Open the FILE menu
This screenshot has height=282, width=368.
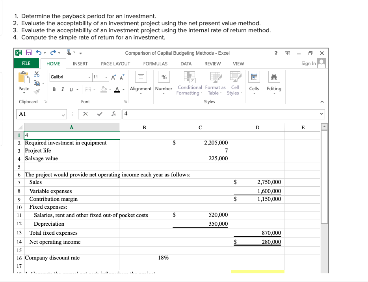(x=26, y=63)
